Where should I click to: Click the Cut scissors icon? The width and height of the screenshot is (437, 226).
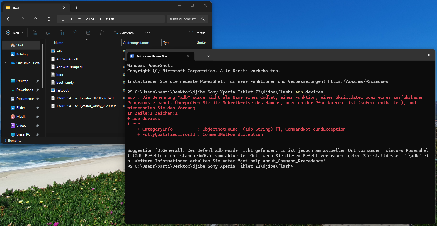pyautogui.click(x=35, y=33)
